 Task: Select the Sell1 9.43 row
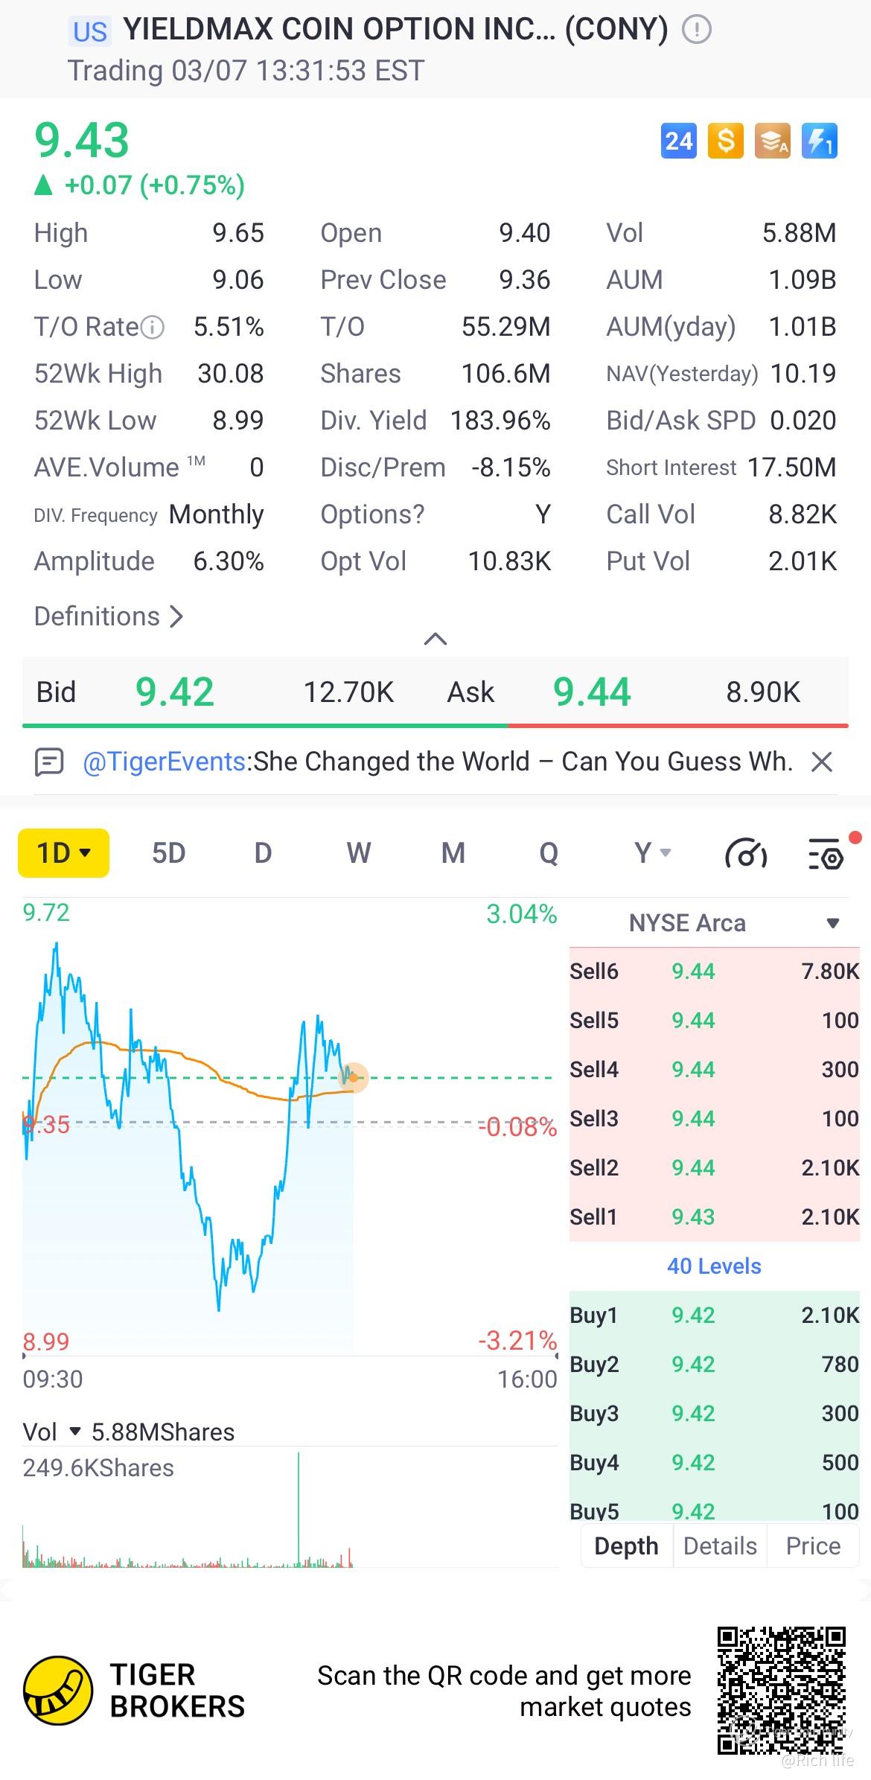click(x=714, y=1217)
